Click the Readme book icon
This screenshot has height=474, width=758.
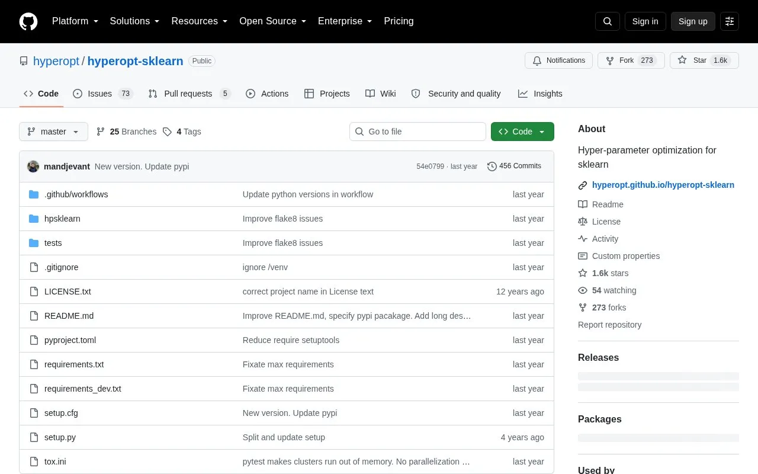pos(583,204)
